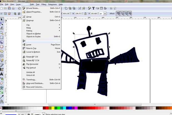
Task: Expand the Clip submenu
Action: (x=41, y=25)
